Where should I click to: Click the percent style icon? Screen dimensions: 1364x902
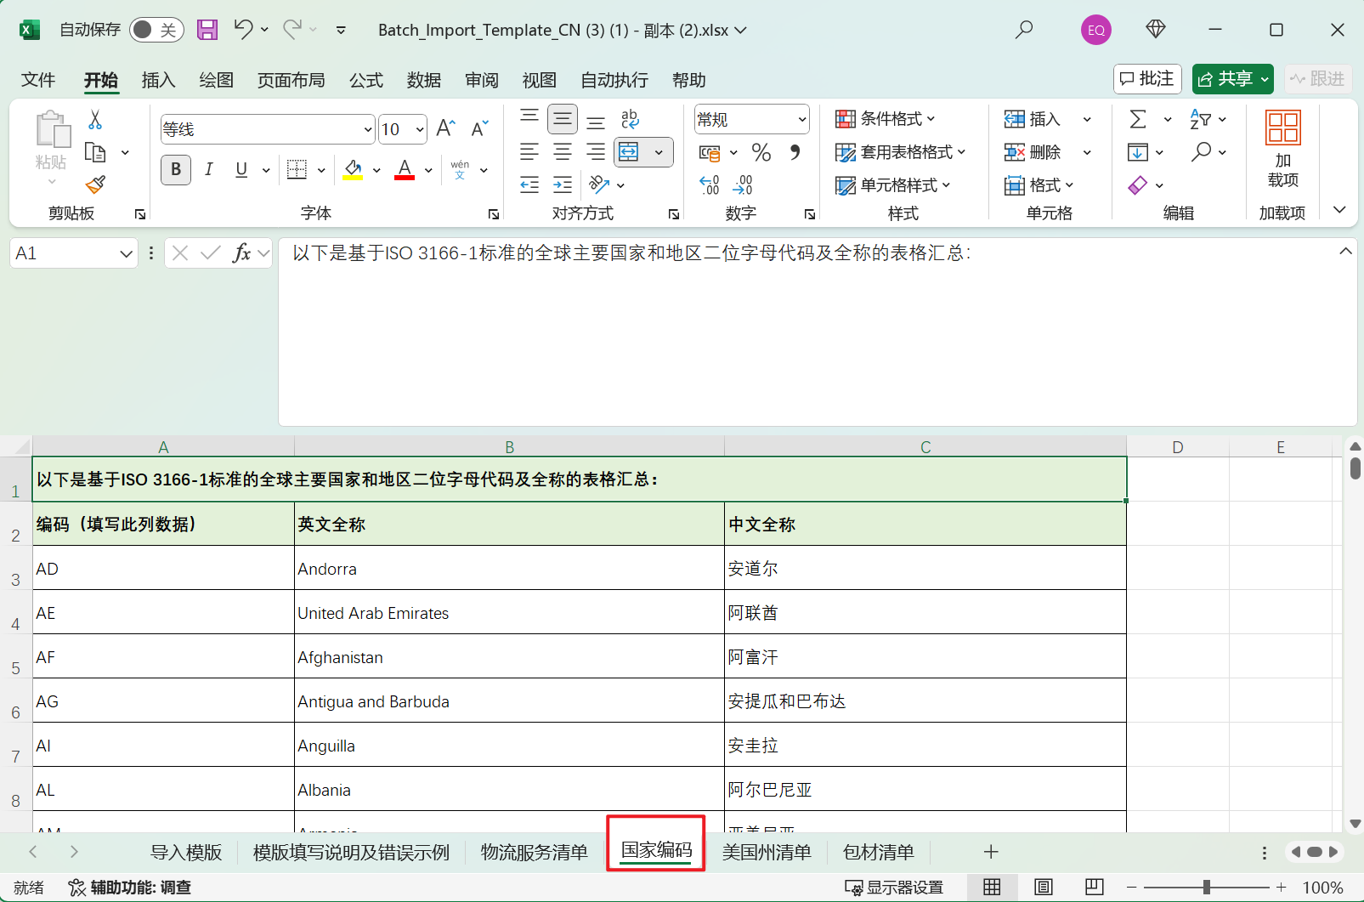(x=761, y=152)
